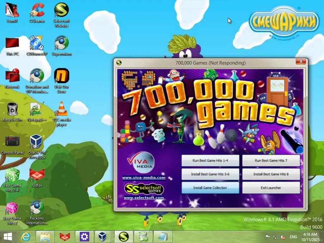
Task: Close the 700,000 Games window
Action: pos(301,61)
